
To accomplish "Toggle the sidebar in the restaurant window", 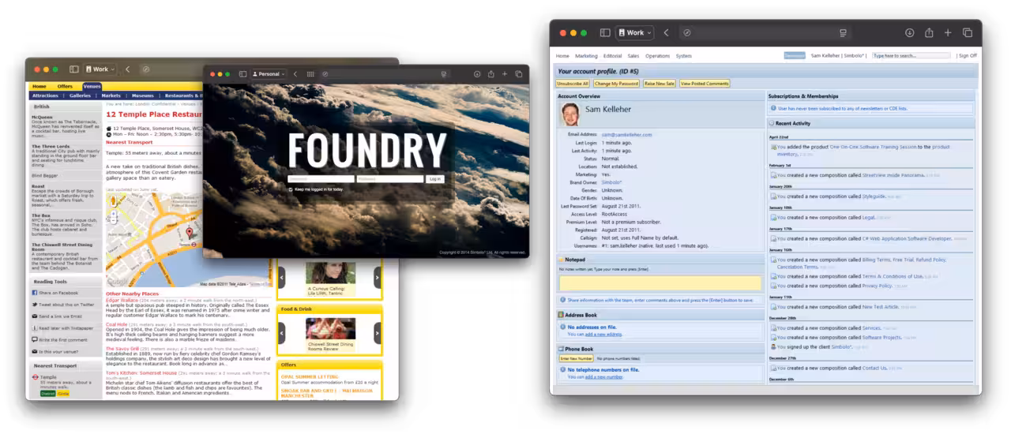I will point(73,69).
